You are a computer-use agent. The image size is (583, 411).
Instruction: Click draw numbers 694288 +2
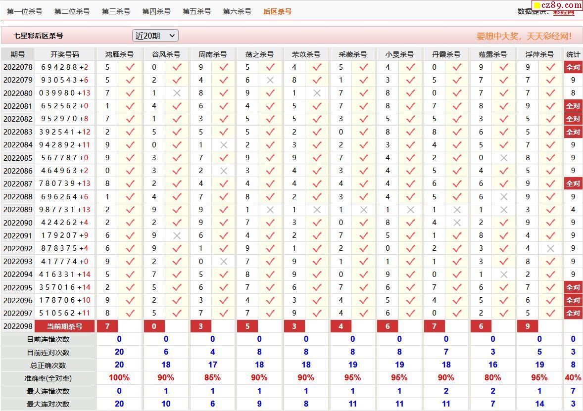pyautogui.click(x=65, y=67)
